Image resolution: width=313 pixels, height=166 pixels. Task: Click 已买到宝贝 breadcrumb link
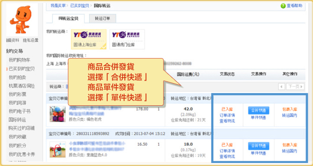tap(80, 6)
